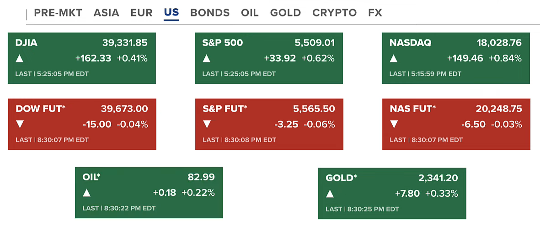Click the OIL up arrow icon
The image size is (540, 230).
[87, 193]
